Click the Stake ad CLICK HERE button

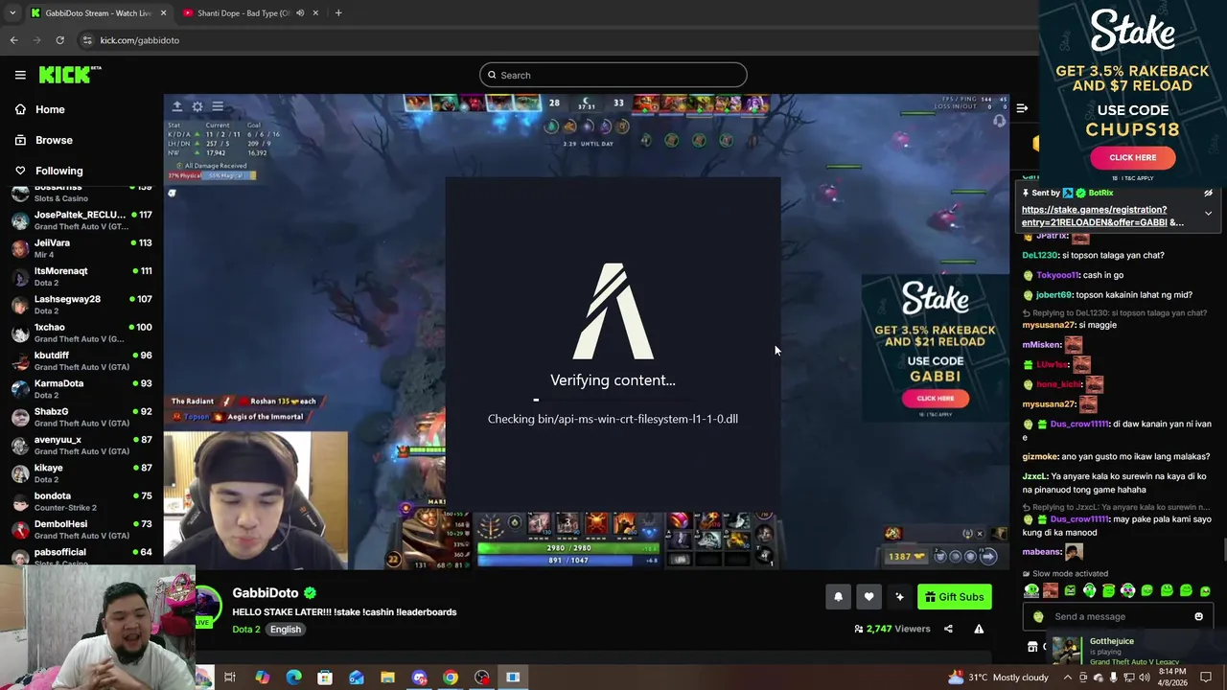click(1132, 157)
